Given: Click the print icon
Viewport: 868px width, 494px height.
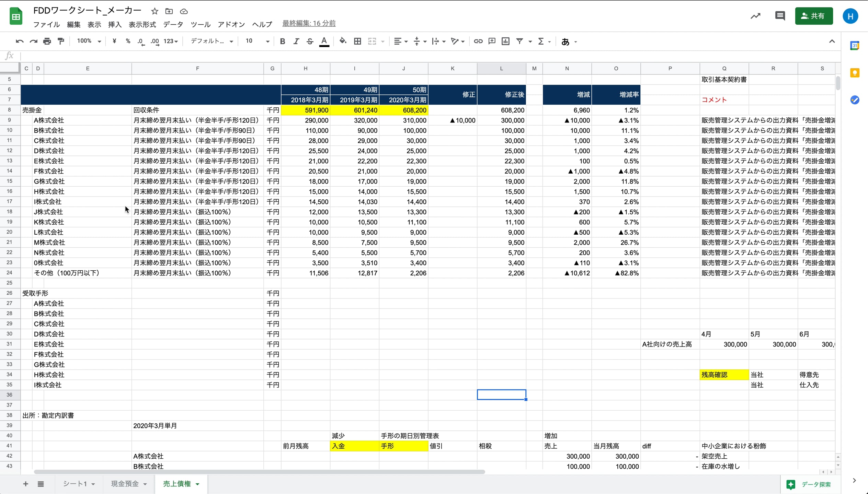Looking at the screenshot, I should (47, 41).
